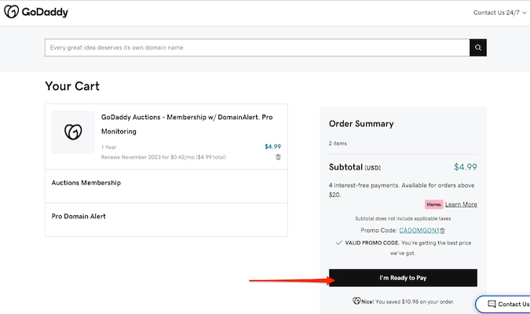Click the I'm Ready to Pay button

click(x=403, y=278)
